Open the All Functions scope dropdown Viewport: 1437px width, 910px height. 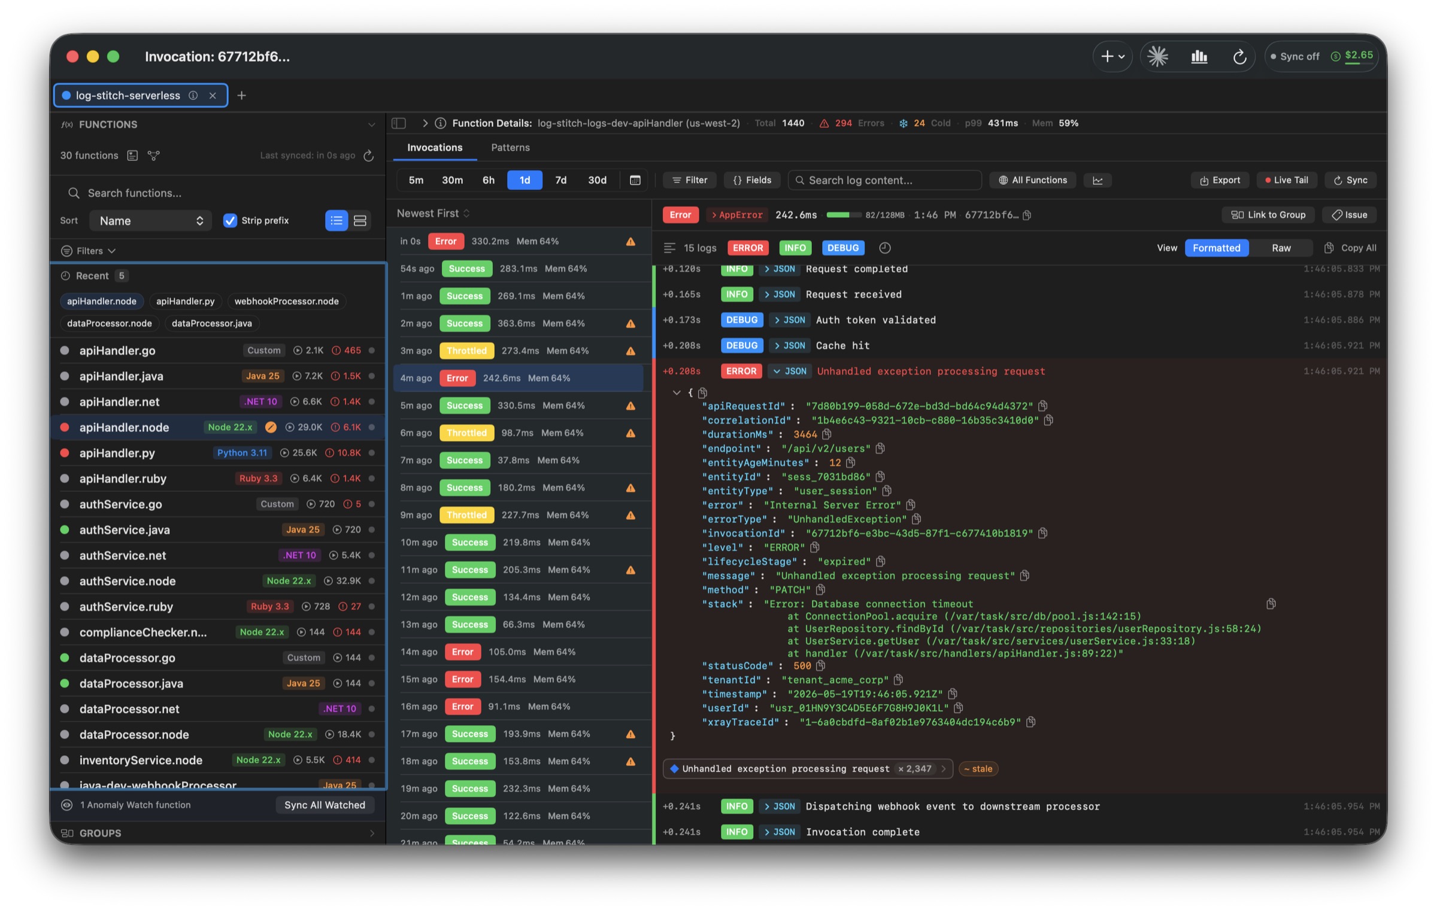[1032, 180]
